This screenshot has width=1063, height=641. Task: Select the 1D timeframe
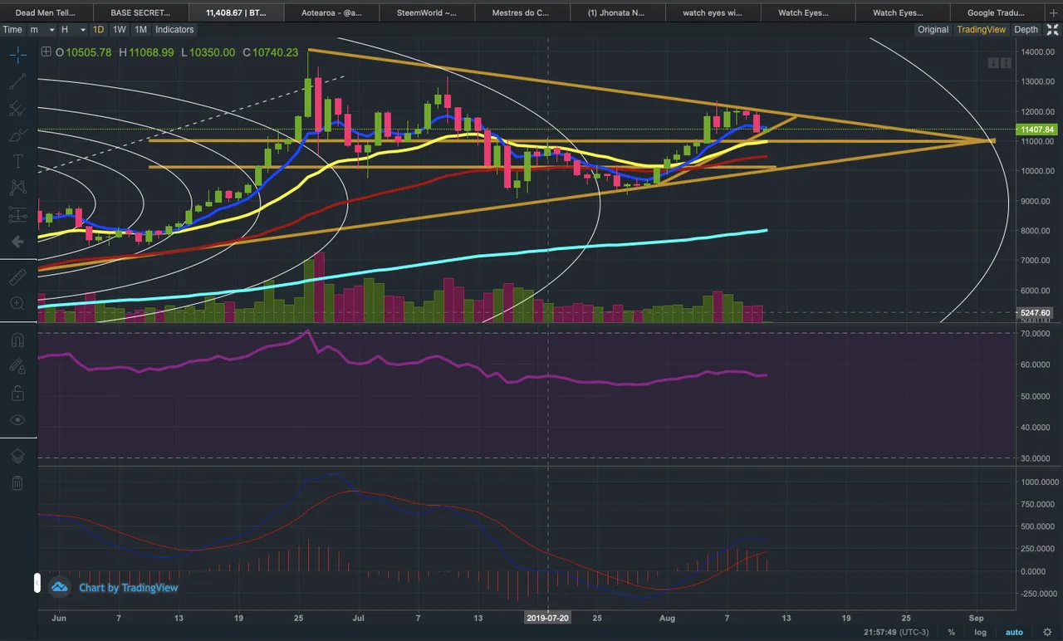coord(98,29)
